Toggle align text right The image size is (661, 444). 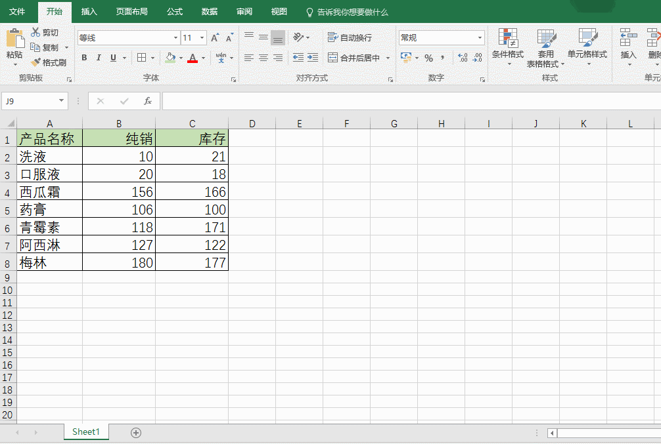click(278, 58)
